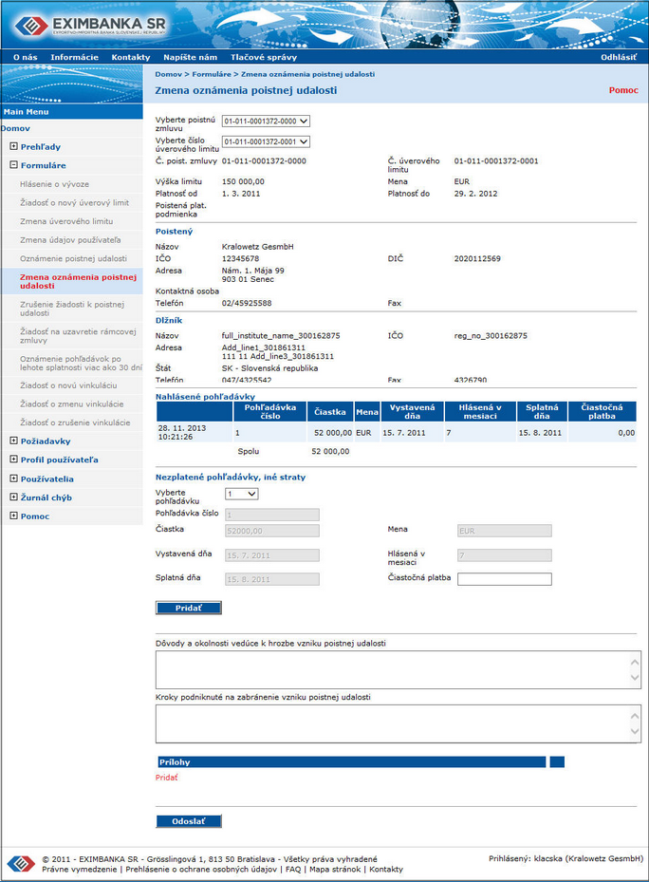Open Zmena údajov používateľa form
Image resolution: width=649 pixels, height=882 pixels.
(70, 239)
